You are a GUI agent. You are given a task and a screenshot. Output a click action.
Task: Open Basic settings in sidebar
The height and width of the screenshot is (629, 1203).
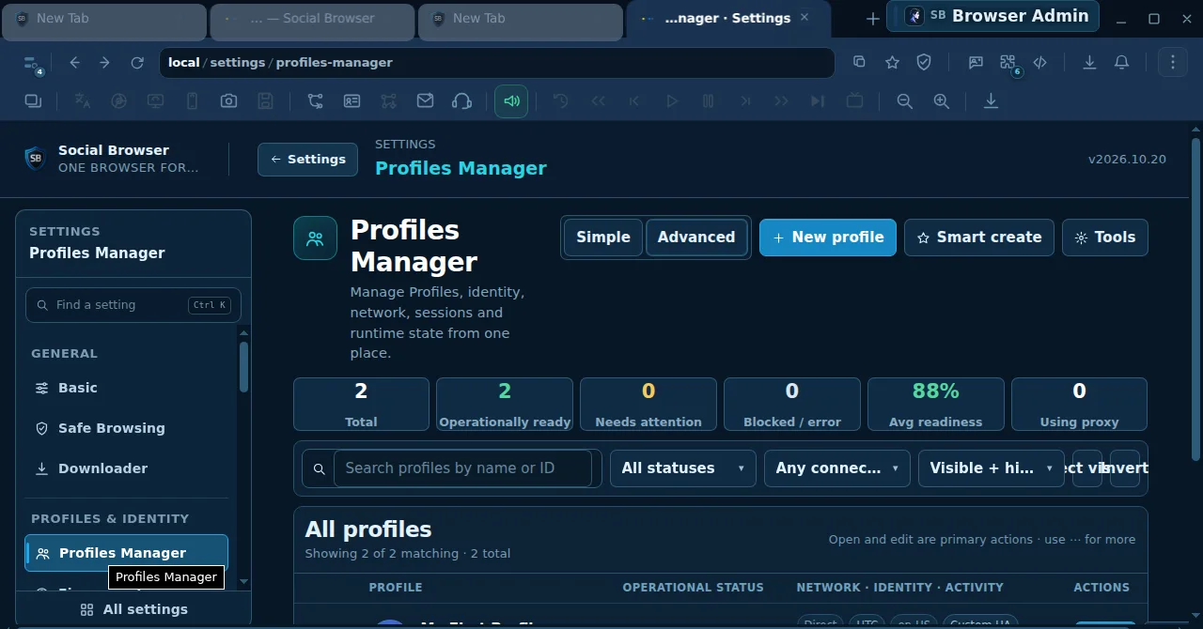click(127, 388)
